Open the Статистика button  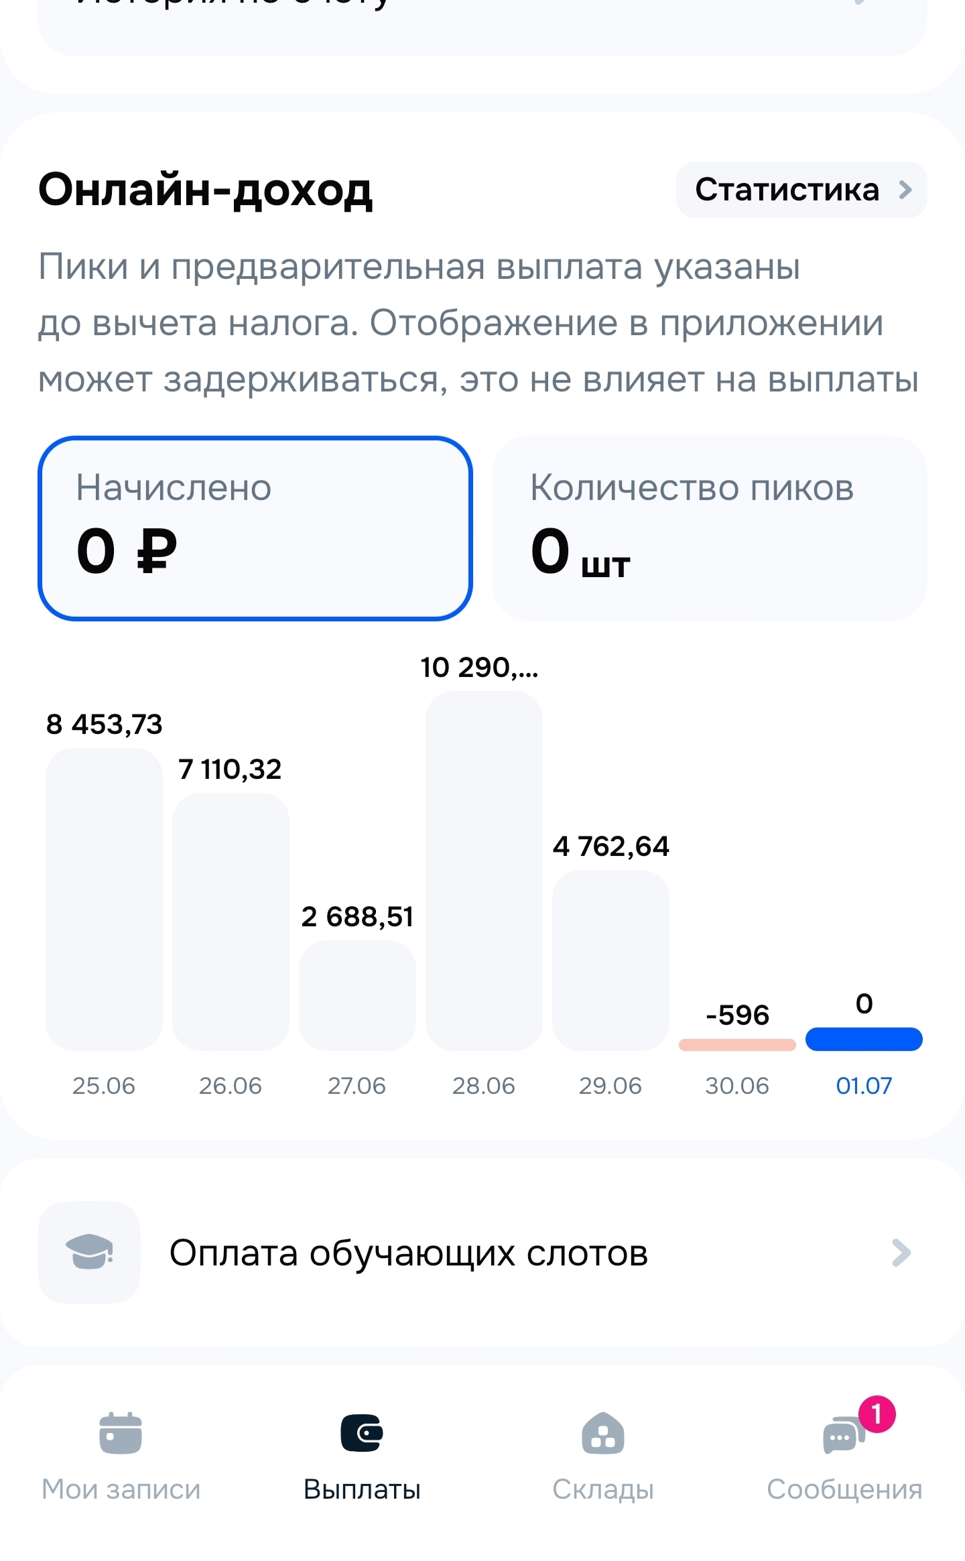(x=787, y=190)
